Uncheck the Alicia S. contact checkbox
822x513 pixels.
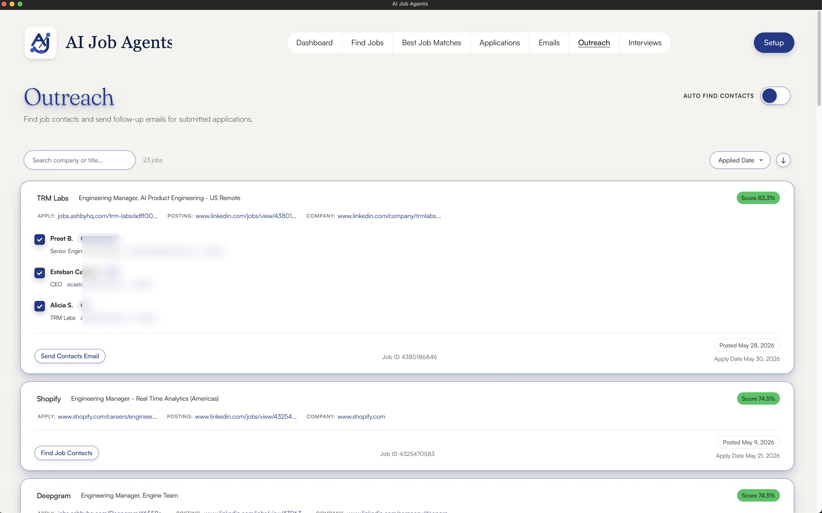(x=40, y=306)
